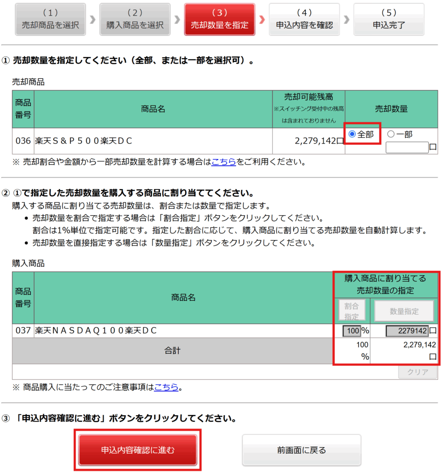Click the 2279142 quantity input field

coord(407,331)
